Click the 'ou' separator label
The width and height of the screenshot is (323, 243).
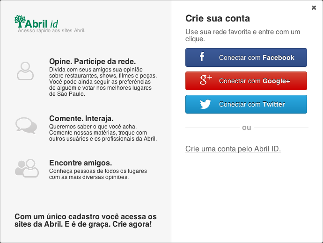click(247, 128)
